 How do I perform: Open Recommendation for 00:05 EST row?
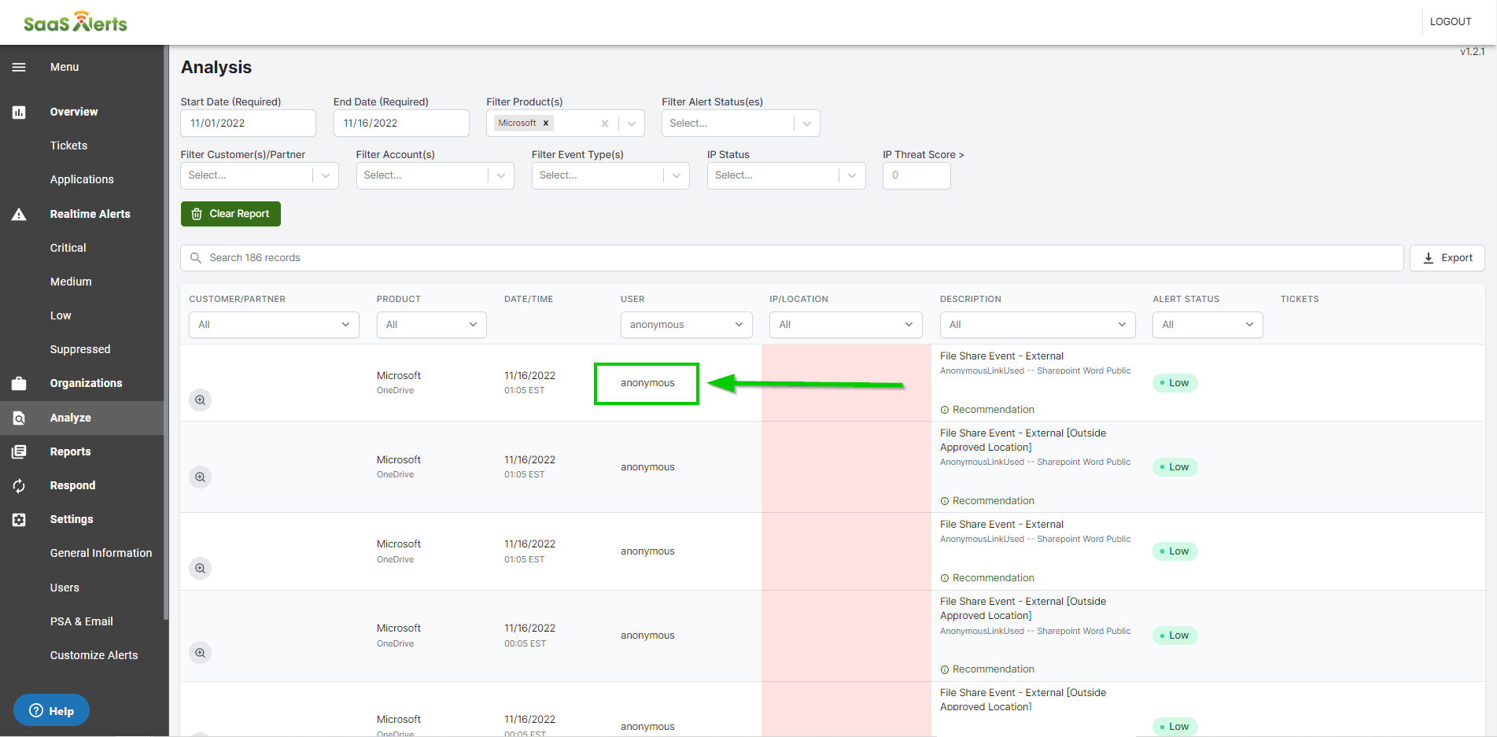[x=987, y=669]
